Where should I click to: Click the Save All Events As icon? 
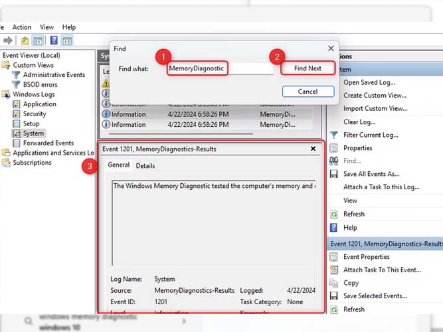[334, 174]
